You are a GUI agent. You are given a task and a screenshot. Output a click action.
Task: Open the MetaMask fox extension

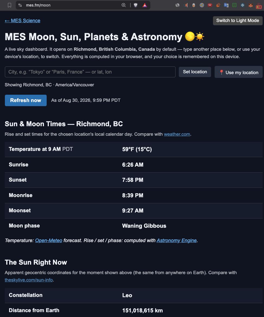click(251, 5)
